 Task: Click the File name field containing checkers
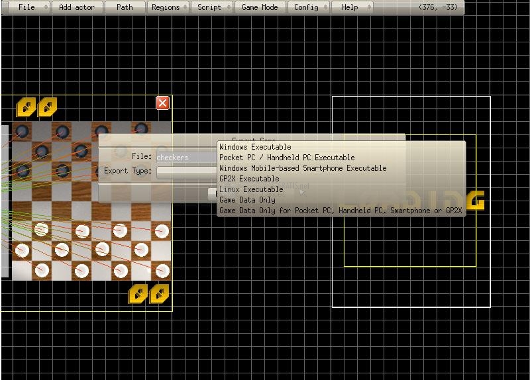click(x=187, y=158)
